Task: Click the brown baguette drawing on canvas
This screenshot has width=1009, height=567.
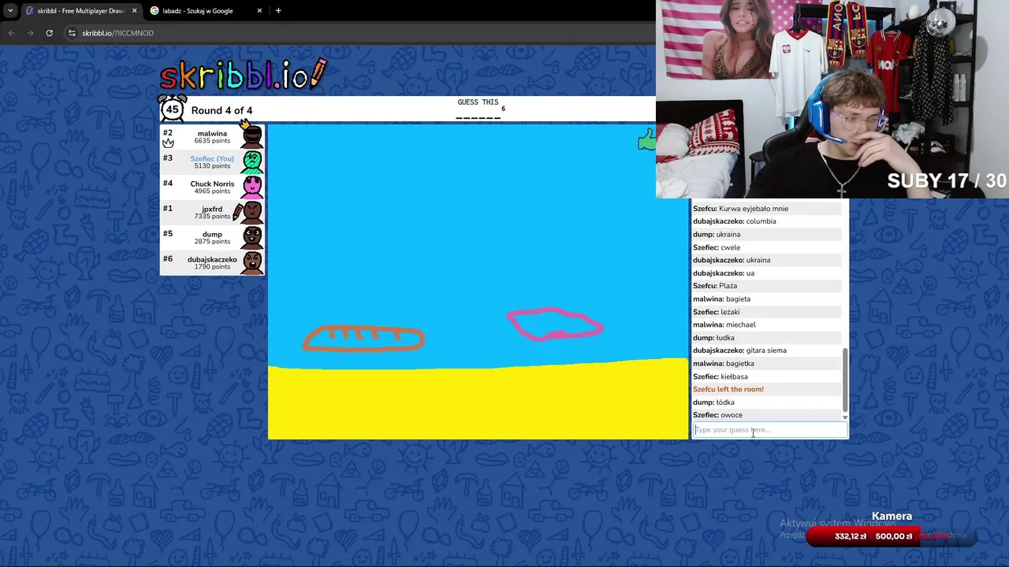Action: point(363,339)
